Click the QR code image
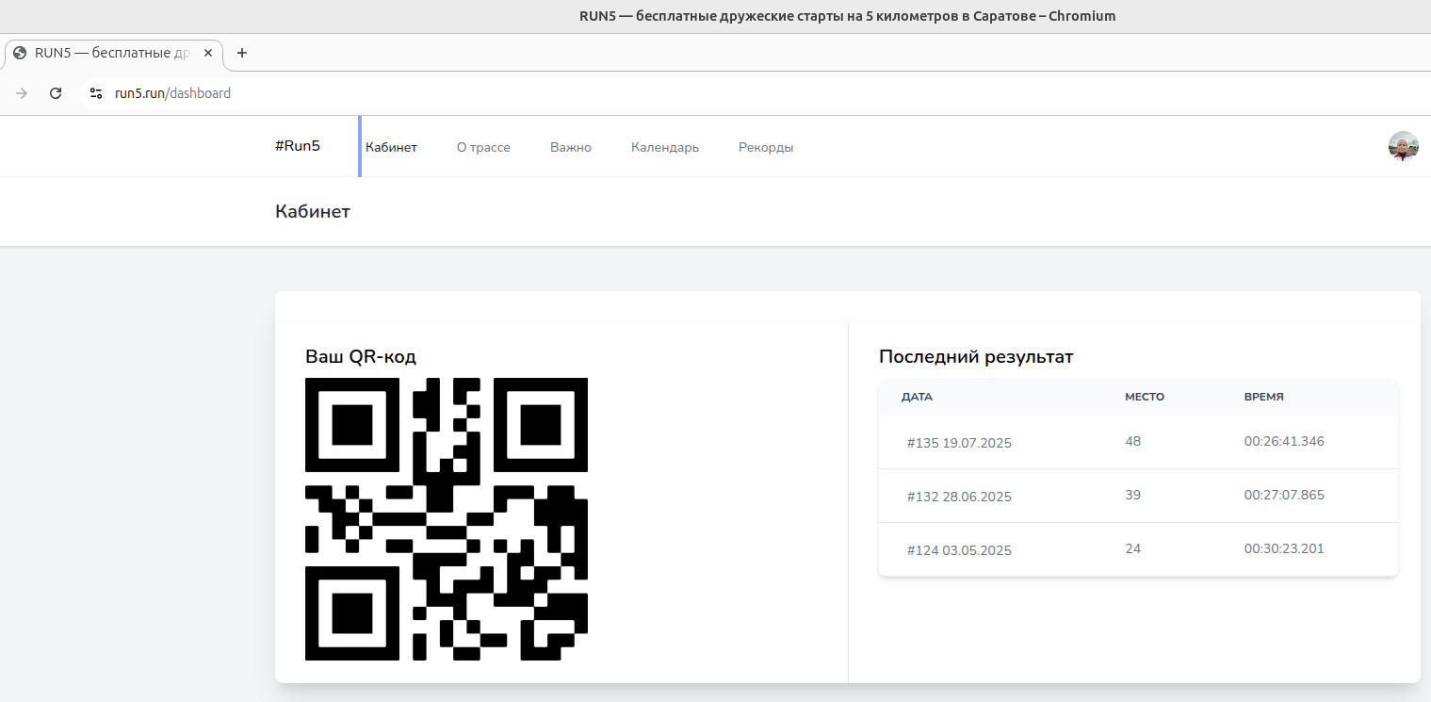 pos(447,519)
